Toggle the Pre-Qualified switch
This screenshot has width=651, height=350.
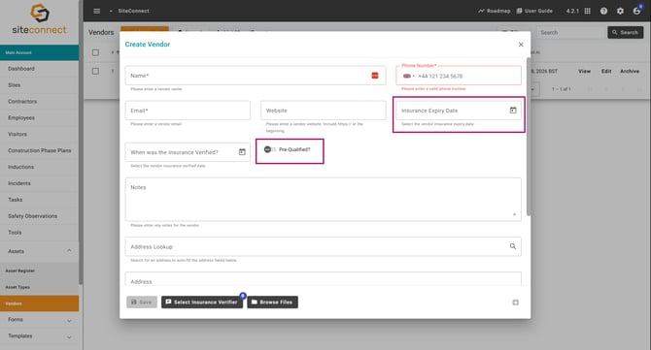pos(270,149)
